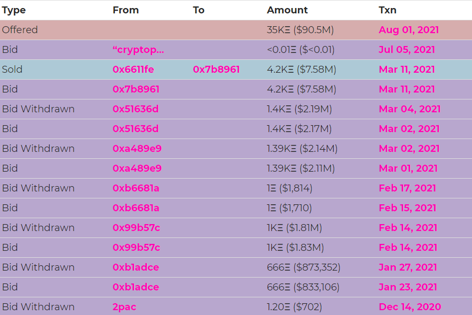This screenshot has width=472, height=315.
Task: Click 0x51636d in the Bid Withdrawn row
Action: point(136,109)
